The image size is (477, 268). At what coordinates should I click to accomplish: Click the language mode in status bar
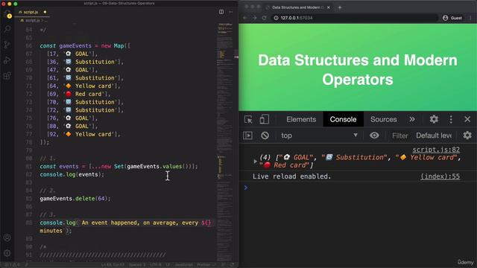point(183,265)
